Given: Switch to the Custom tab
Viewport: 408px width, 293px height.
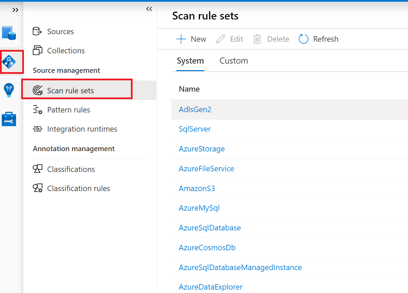Looking at the screenshot, I should point(234,61).
